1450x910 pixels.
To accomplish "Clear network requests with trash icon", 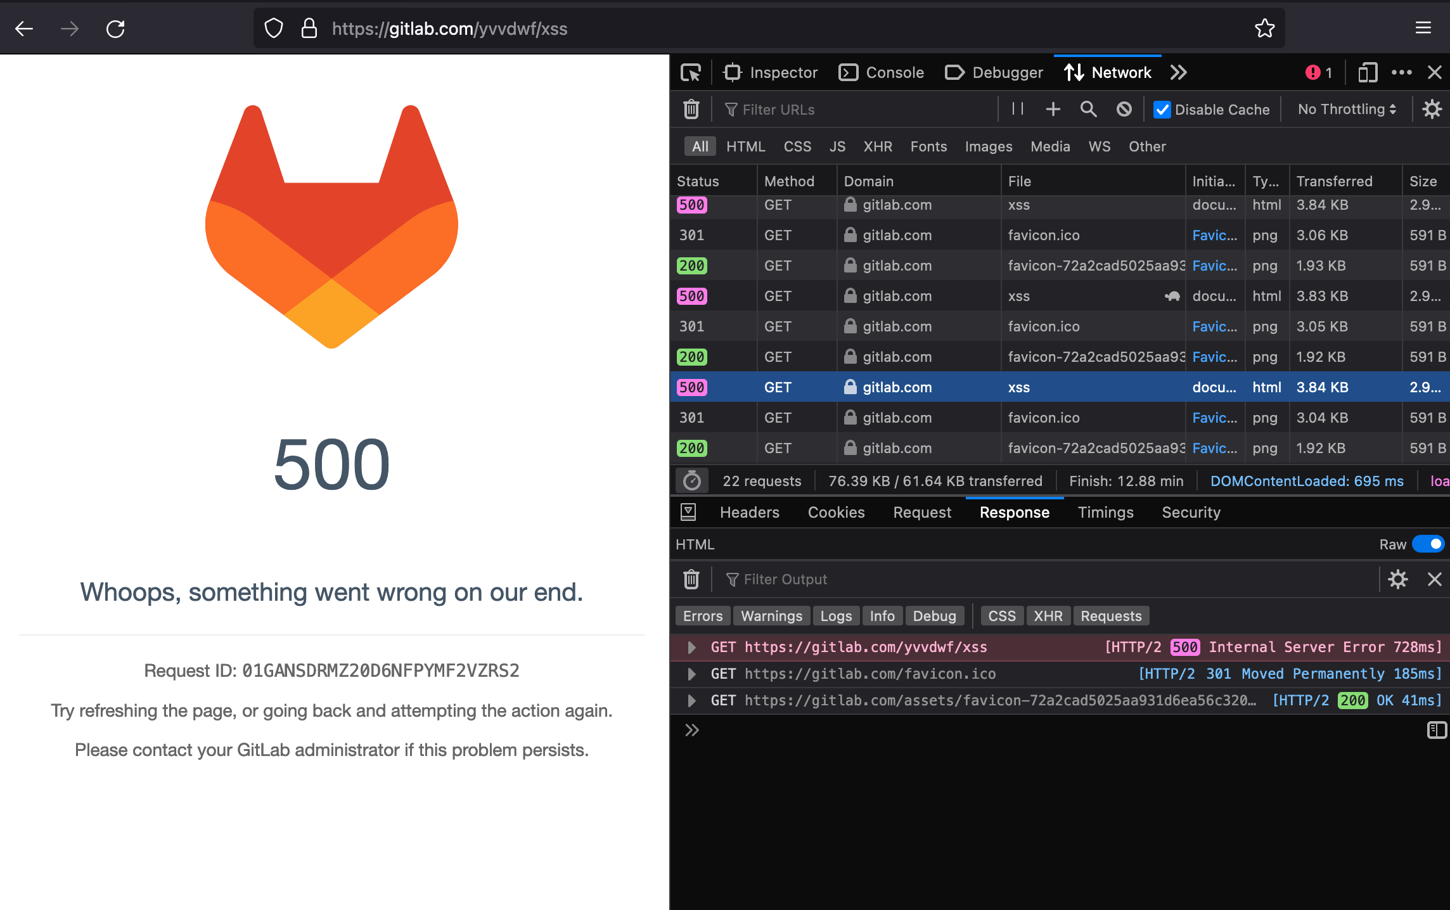I will coord(691,110).
